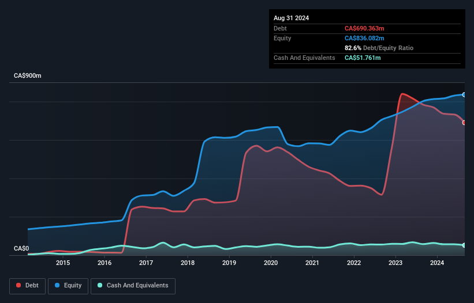The image size is (474, 303).
Task: Click the 2020 x-axis label
Action: [271, 263]
